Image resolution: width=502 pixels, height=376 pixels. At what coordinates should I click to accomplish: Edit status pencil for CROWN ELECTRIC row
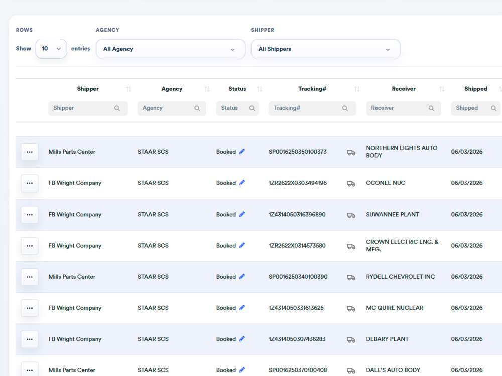point(242,245)
